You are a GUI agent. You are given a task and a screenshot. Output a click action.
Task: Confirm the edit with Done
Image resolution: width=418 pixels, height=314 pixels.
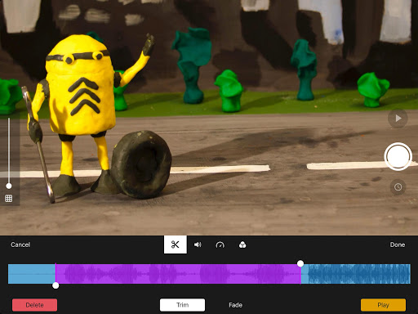(x=398, y=244)
